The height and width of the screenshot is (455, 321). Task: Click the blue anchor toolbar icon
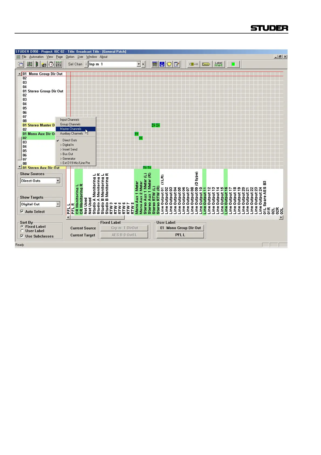tap(162, 64)
